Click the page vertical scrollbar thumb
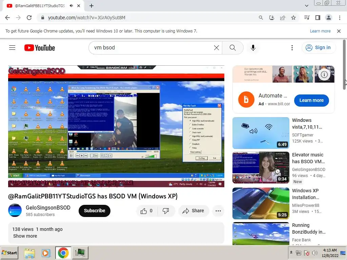Viewport: 347px width, 260px height. tap(344, 65)
